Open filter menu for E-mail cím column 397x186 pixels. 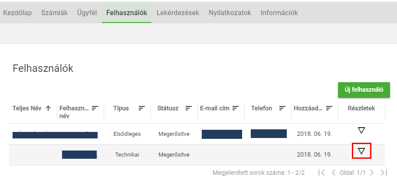click(x=236, y=108)
